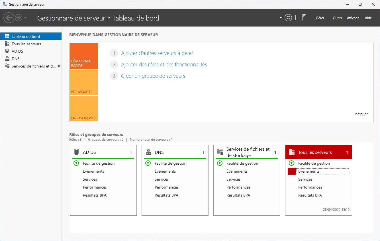Open the Outils menu
The height and width of the screenshot is (241, 380).
pos(337,18)
